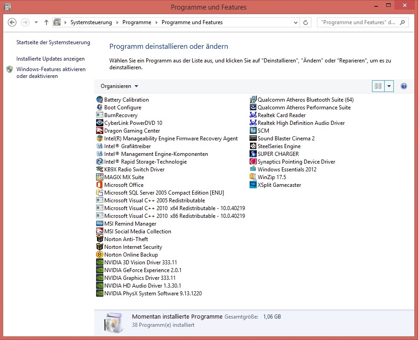Open the address bar history dropdown
This screenshot has height=340, width=418.
click(x=296, y=23)
